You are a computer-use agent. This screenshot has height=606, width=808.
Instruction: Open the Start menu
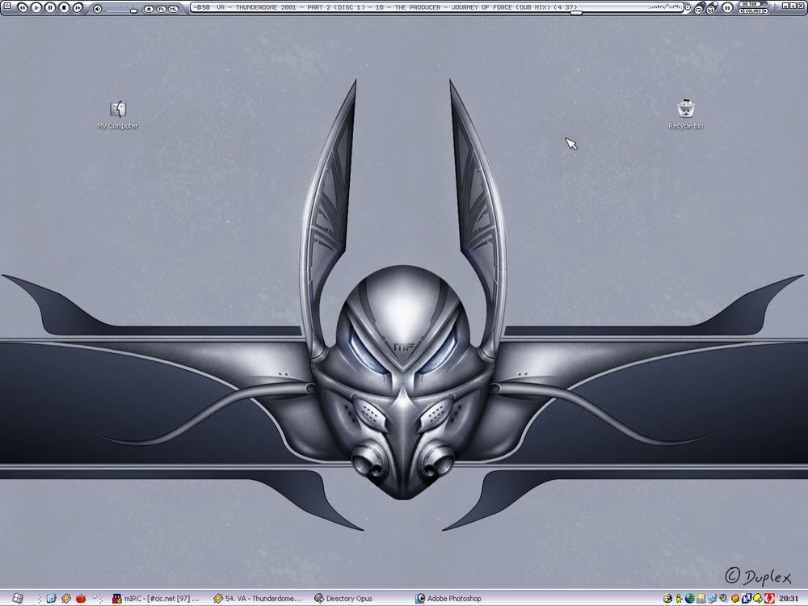[x=16, y=599]
